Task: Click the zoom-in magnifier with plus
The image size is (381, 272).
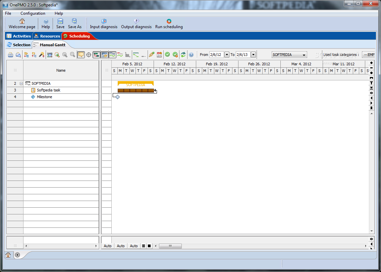Action: click(x=57, y=55)
